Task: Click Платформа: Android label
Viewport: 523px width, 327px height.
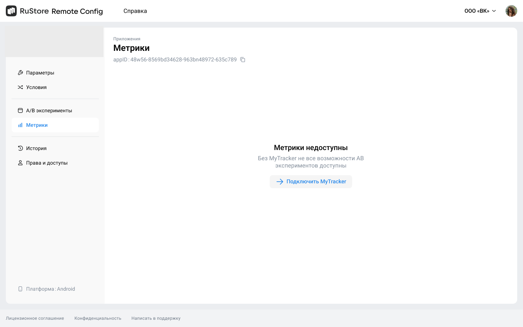Action: click(x=50, y=289)
